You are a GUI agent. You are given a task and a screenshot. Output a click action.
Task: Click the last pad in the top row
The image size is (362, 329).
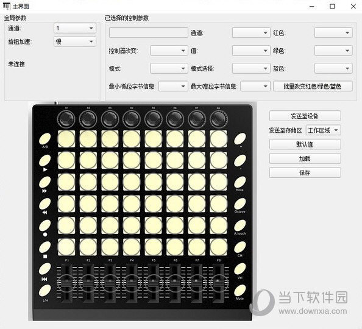pos(218,139)
